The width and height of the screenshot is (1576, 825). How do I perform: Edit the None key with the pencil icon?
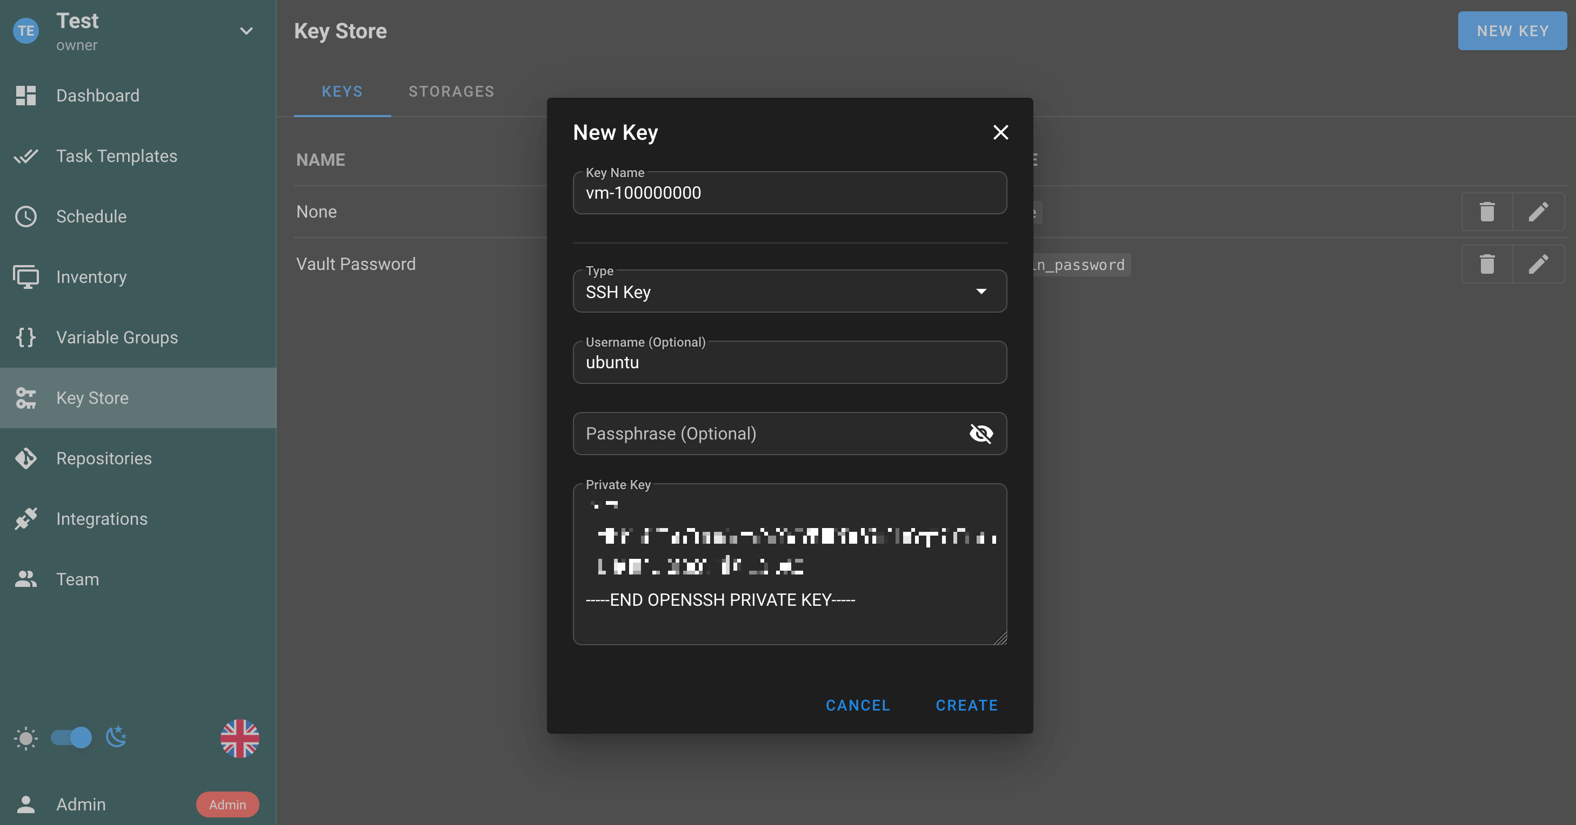click(x=1539, y=212)
